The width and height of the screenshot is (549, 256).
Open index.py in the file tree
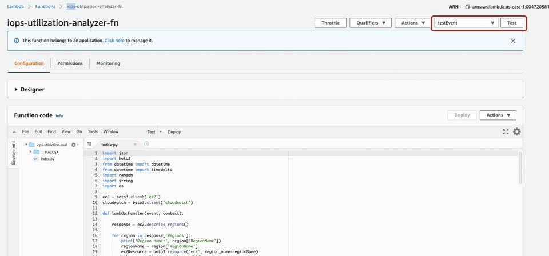(47, 159)
